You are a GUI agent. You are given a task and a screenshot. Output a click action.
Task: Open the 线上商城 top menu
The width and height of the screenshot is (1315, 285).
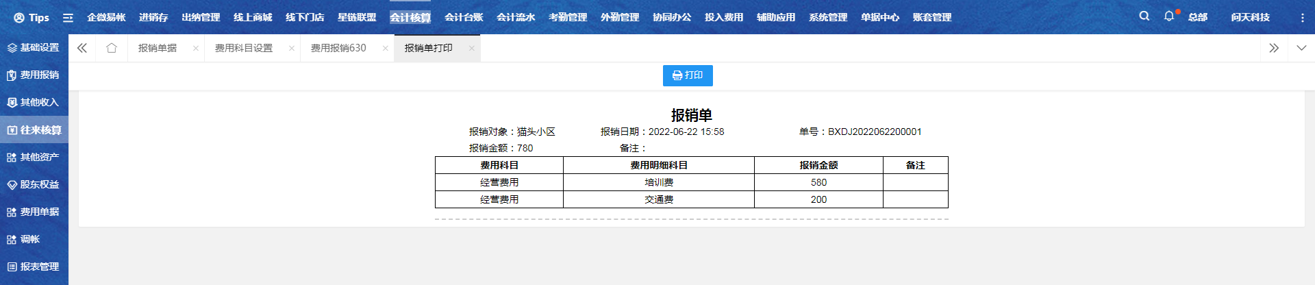pos(253,18)
